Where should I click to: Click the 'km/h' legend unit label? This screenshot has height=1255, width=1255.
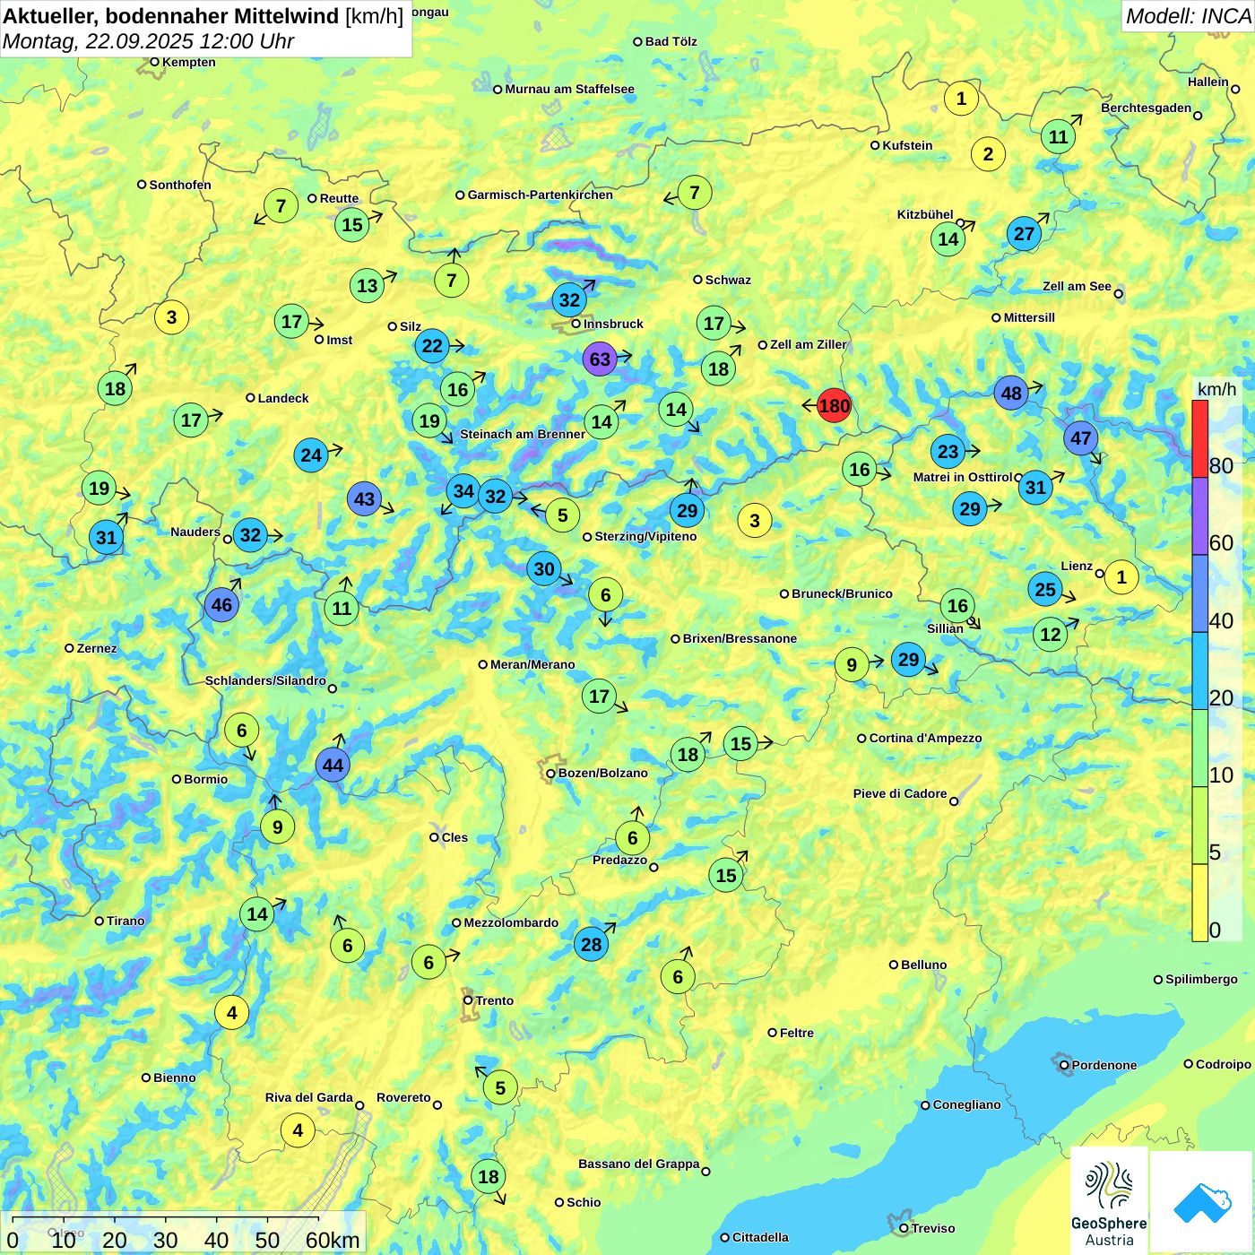[1216, 388]
